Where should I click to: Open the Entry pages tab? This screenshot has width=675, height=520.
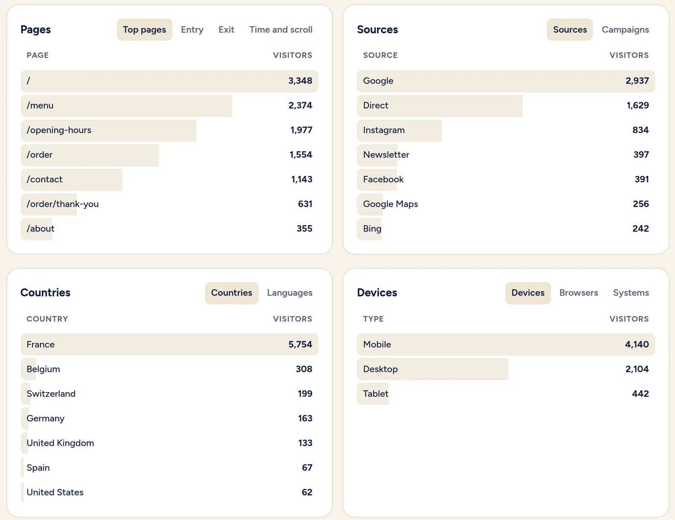192,30
